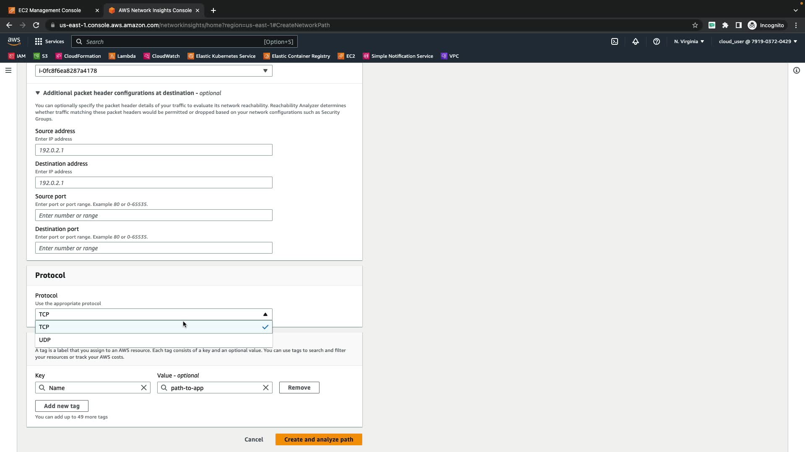Click the Add new tag button

[62, 406]
